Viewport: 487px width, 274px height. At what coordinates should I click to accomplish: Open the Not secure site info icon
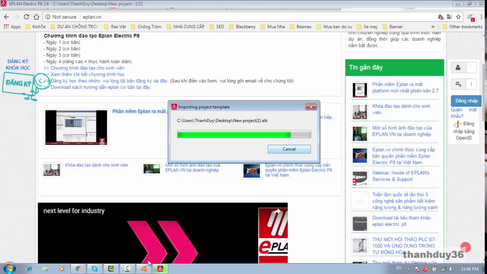pos(48,17)
